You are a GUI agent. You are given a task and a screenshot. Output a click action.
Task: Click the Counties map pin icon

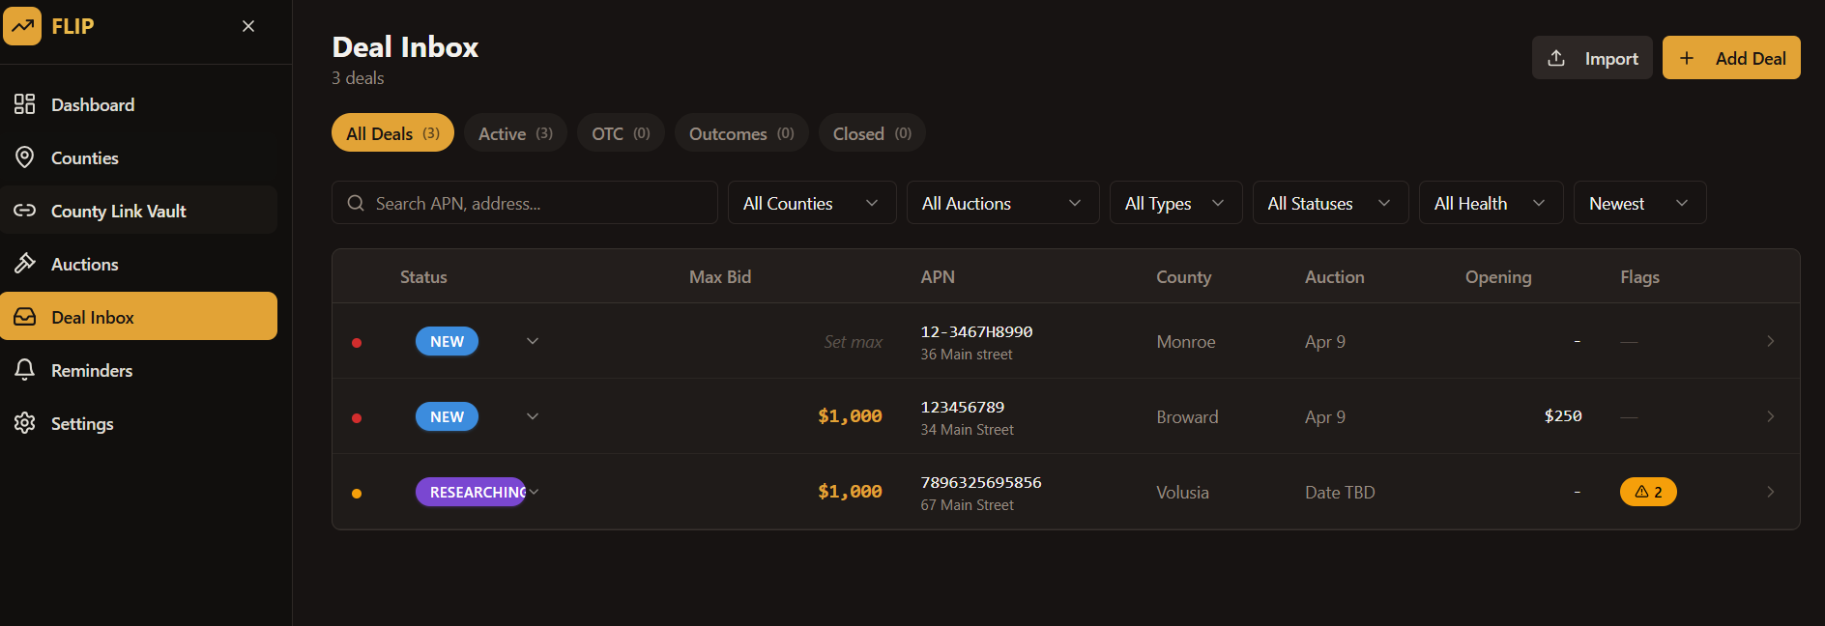(x=25, y=157)
